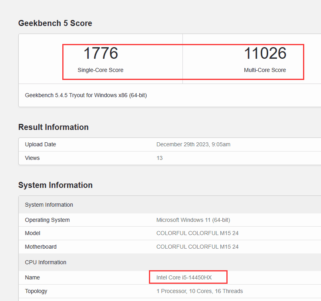
Task: Click the "CPU Information" table header row
Action: 170,262
